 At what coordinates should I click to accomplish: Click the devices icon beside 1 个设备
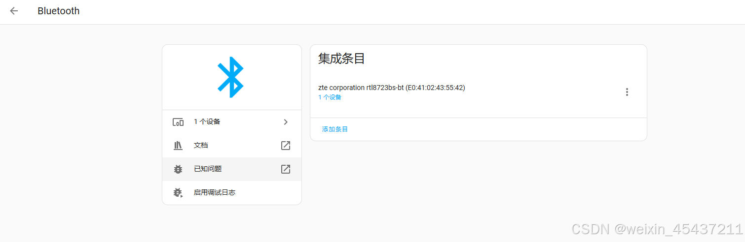point(178,122)
